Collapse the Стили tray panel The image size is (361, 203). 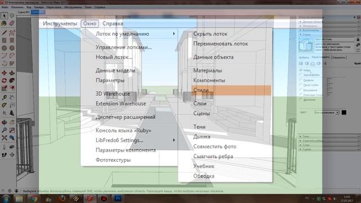(x=329, y=34)
